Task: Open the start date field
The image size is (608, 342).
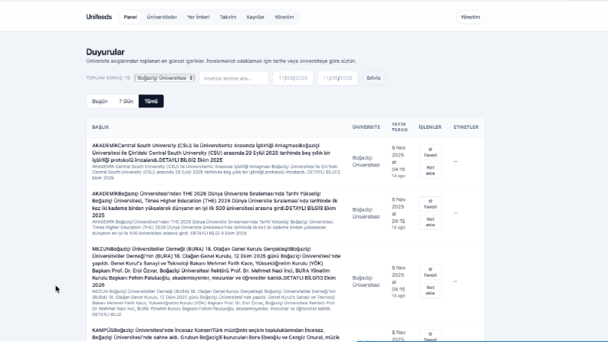Action: (x=293, y=78)
